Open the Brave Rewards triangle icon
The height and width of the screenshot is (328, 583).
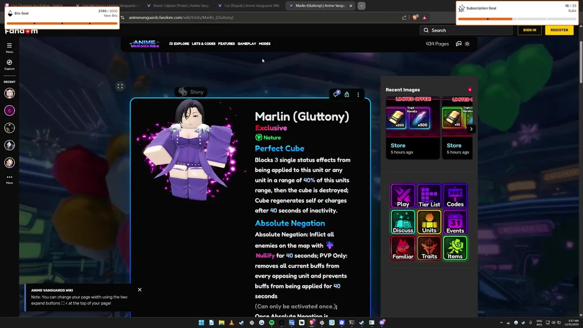point(424,17)
